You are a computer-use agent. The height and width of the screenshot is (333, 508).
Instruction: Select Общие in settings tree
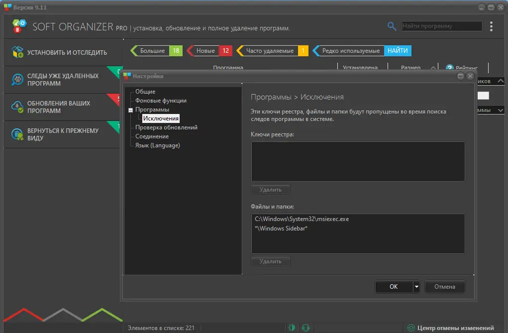click(x=145, y=92)
